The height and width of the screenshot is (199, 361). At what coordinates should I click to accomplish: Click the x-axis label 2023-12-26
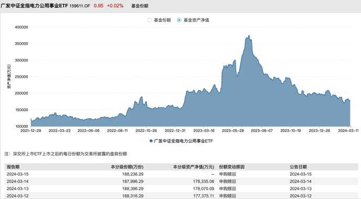coord(320,130)
